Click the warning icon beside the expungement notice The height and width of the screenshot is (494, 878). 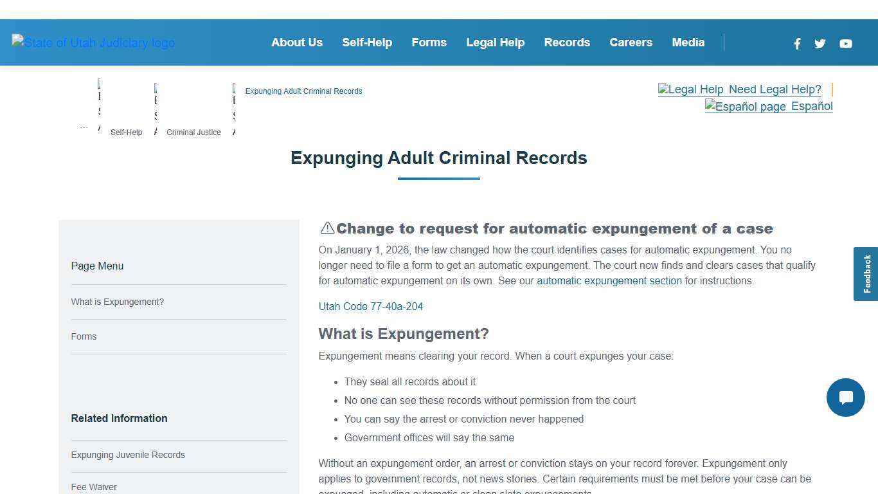327,228
